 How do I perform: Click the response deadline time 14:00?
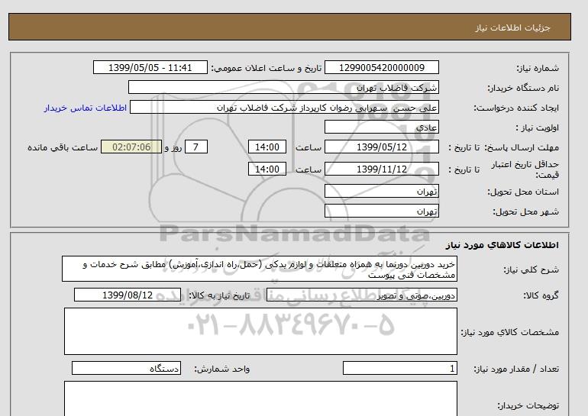tap(267, 147)
